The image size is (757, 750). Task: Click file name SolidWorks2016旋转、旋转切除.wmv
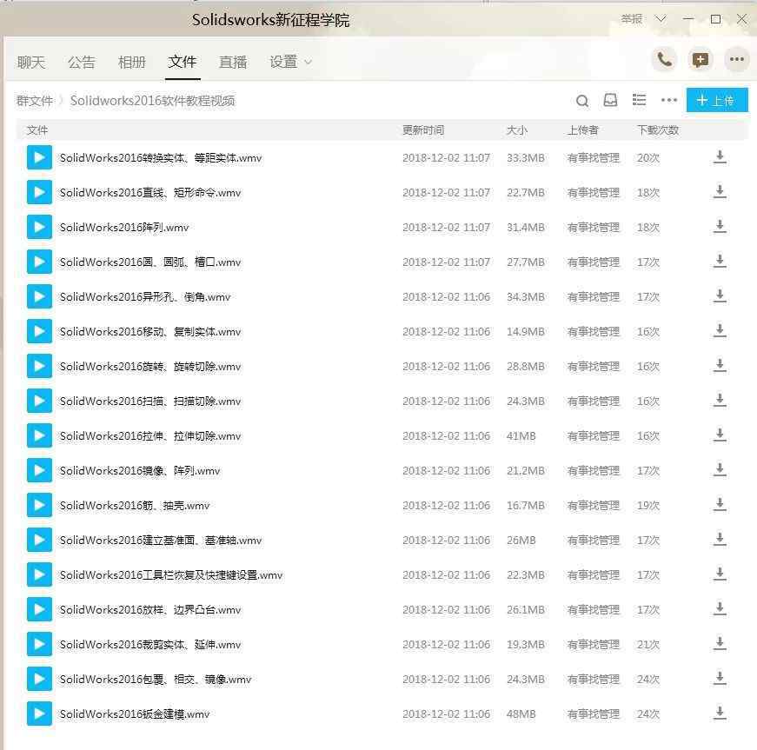pyautogui.click(x=150, y=367)
